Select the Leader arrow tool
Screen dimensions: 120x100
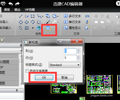click(48, 22)
